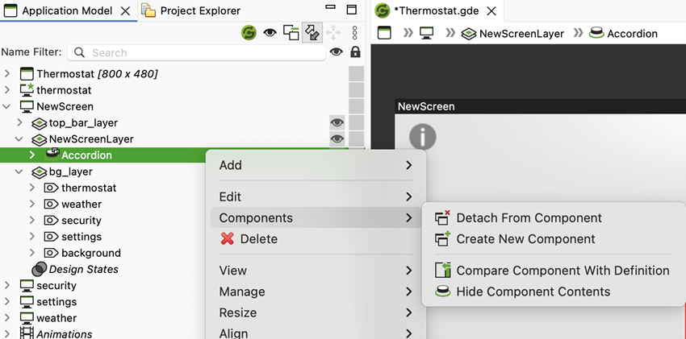Click Components in the context menu

tap(316, 217)
